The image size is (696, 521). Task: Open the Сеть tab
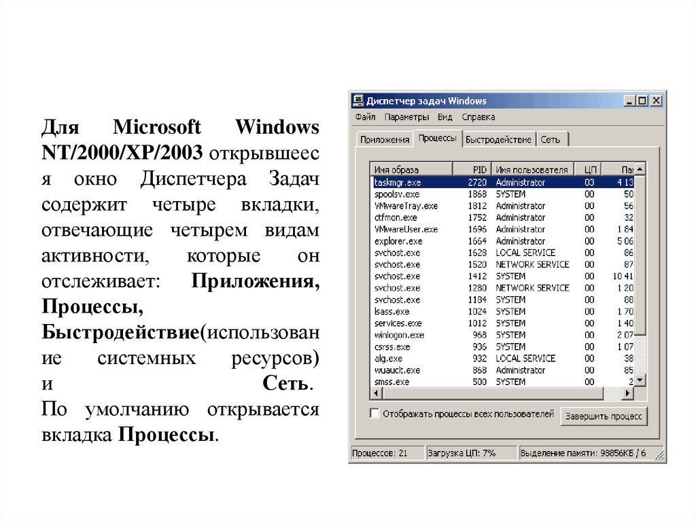point(551,139)
